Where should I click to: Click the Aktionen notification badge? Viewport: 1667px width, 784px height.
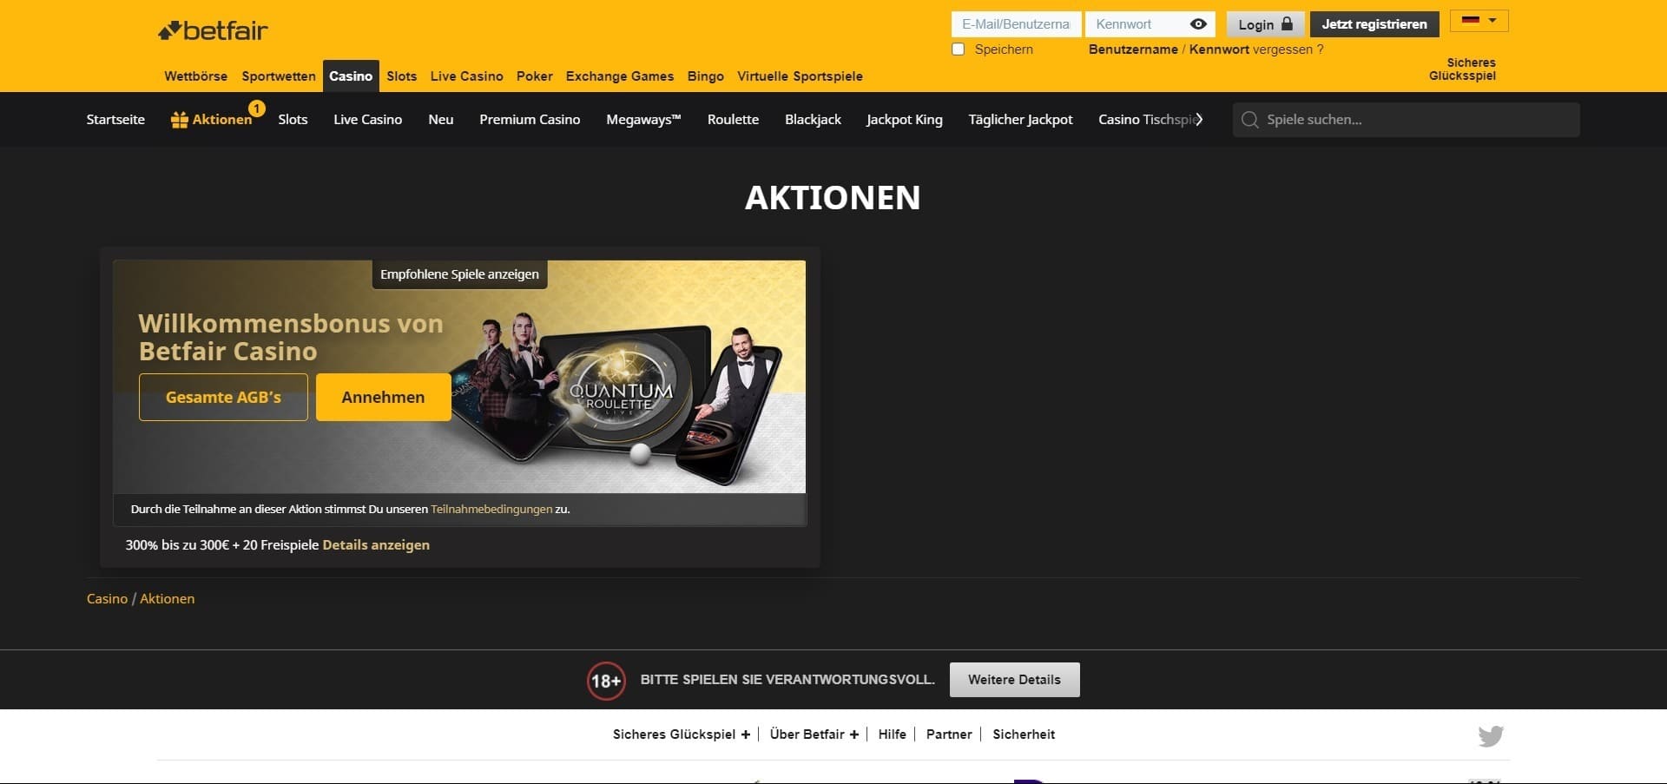tap(257, 109)
